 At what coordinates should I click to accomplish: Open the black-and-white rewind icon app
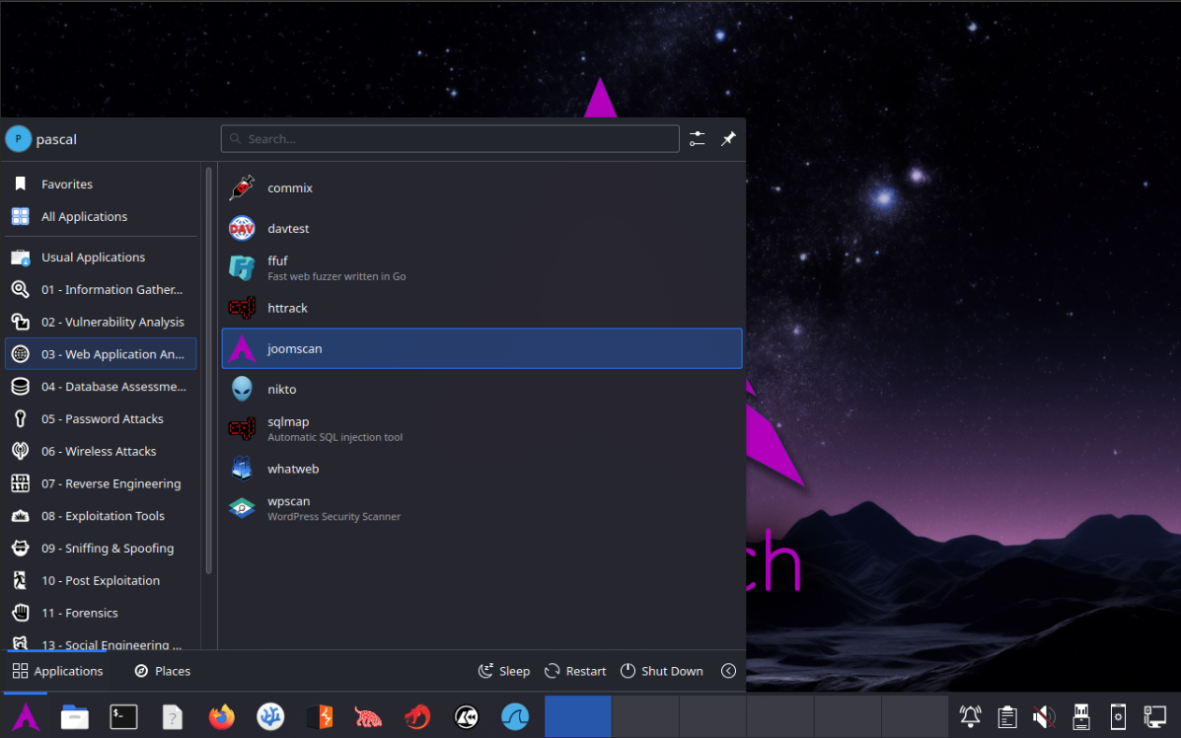[467, 717]
